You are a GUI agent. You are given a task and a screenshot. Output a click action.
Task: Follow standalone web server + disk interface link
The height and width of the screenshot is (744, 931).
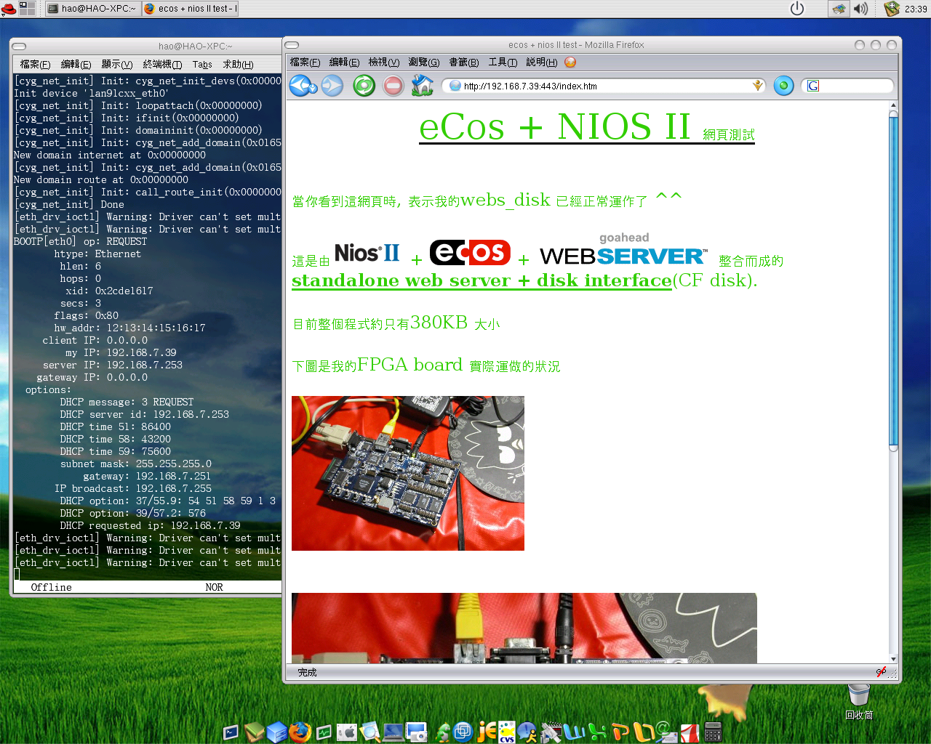(482, 280)
